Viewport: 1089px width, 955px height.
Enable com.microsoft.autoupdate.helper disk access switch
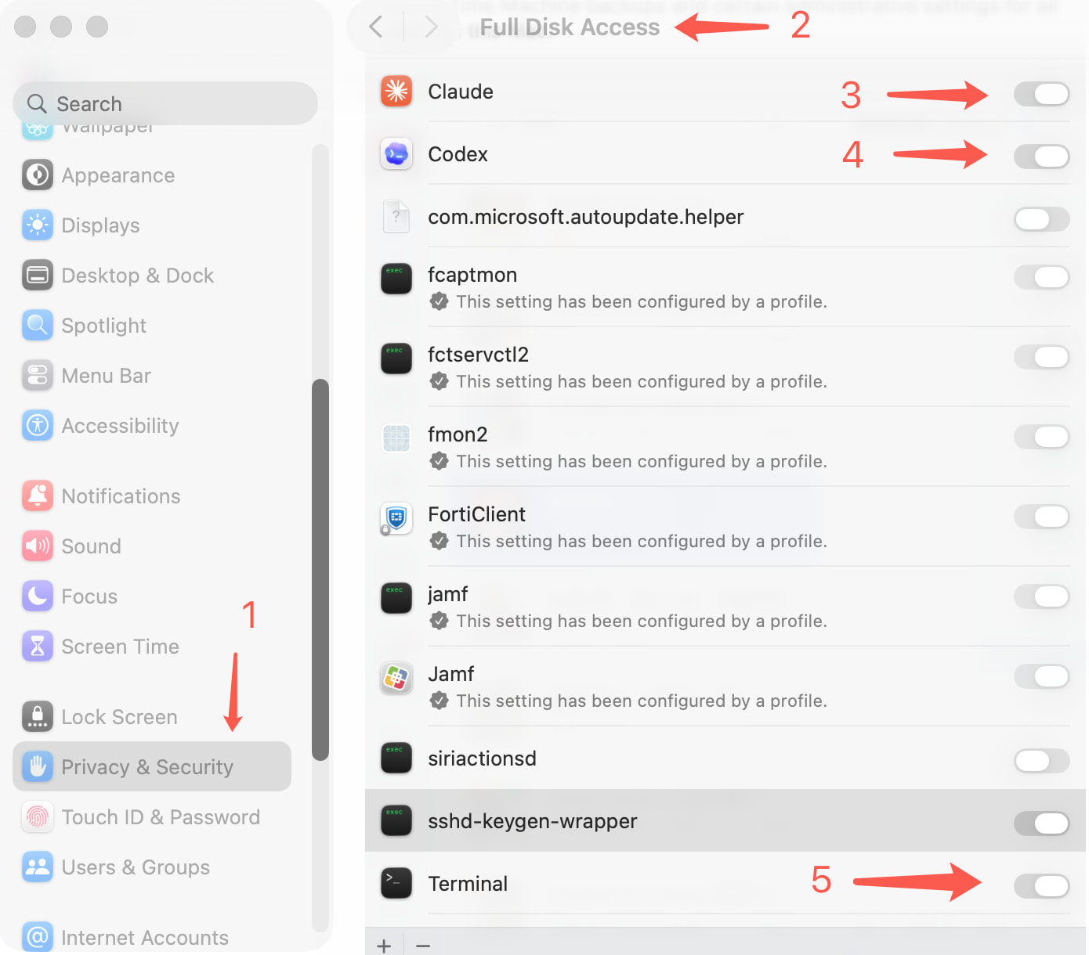[1041, 219]
